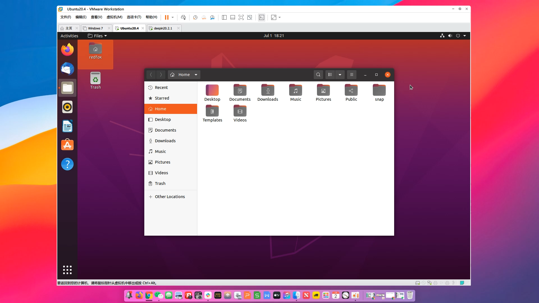Open Rhythmbox from the dock
The width and height of the screenshot is (539, 303).
[67, 107]
